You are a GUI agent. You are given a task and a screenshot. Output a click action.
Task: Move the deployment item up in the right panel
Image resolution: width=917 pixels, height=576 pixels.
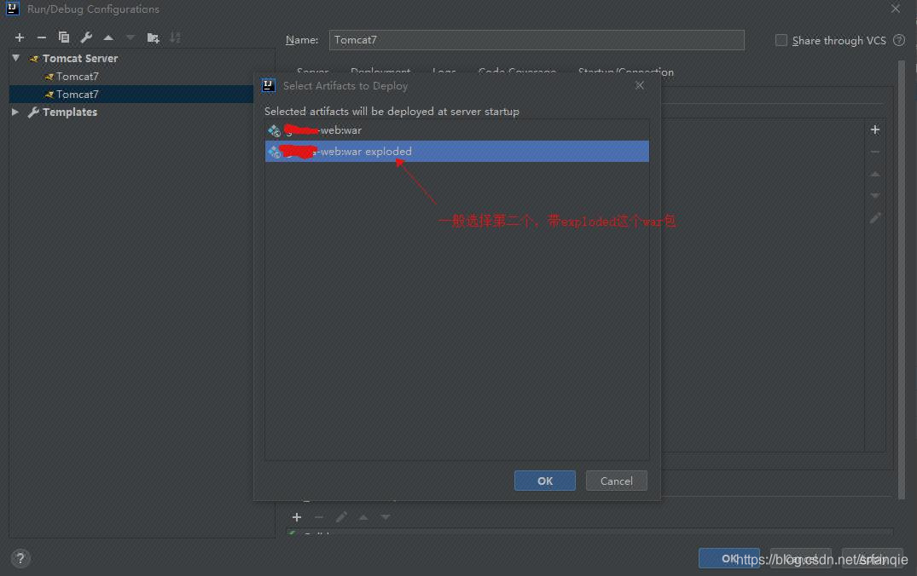(x=875, y=174)
